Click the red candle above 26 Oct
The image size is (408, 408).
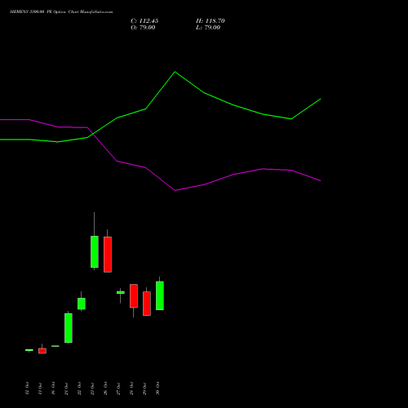coord(108,255)
